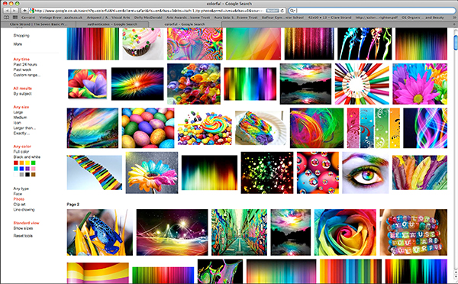Filter images by Past 24 hours
This screenshot has height=284, width=458.
[x=25, y=65]
